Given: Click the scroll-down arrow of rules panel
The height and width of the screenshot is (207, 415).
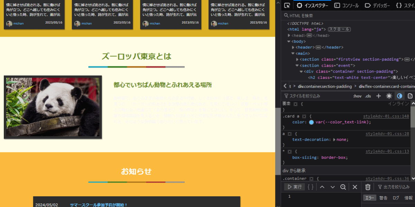Looking at the screenshot, I should (x=413, y=178).
